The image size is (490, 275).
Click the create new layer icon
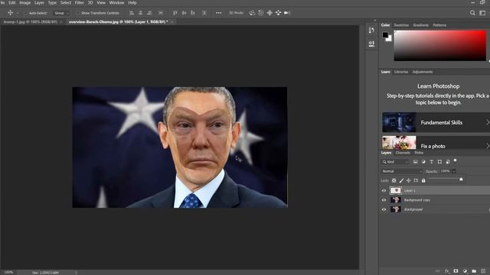(483, 271)
